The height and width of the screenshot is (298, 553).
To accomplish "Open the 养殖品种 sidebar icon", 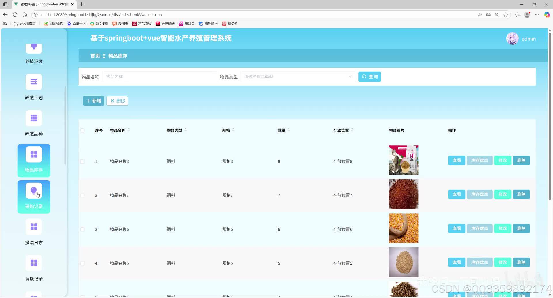I will pos(34,118).
